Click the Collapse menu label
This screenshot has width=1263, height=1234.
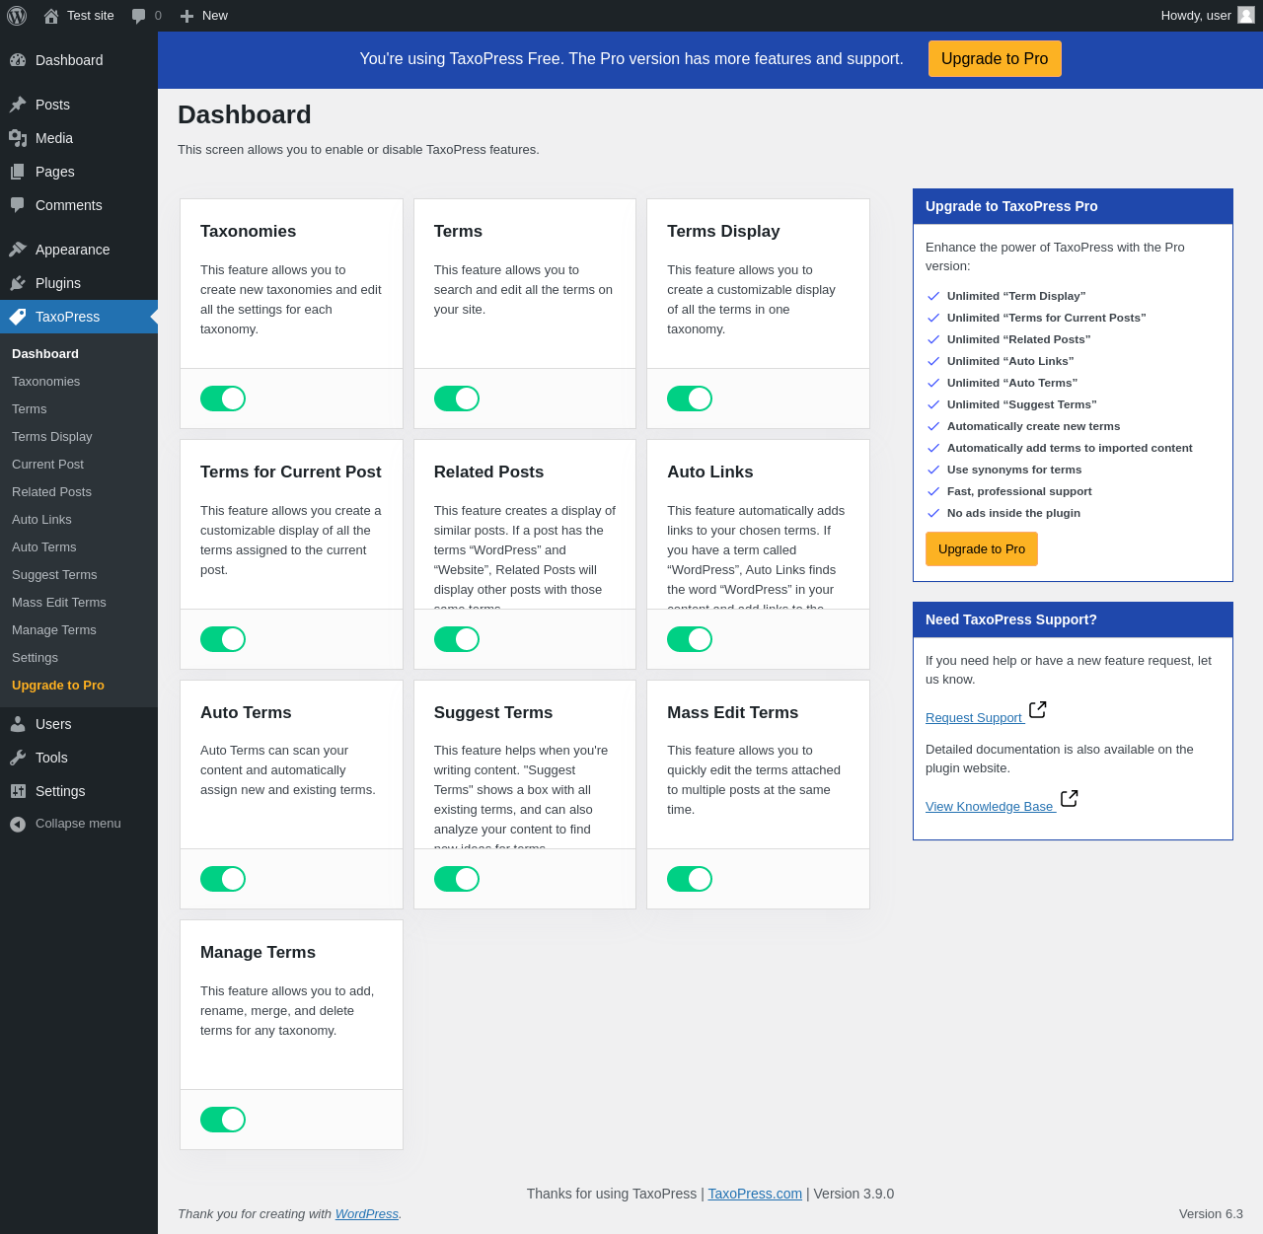tap(78, 824)
